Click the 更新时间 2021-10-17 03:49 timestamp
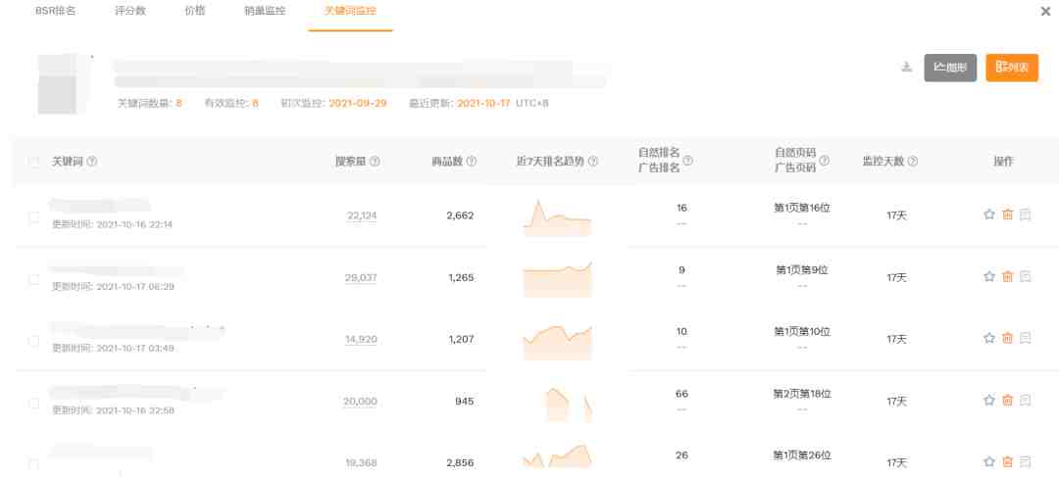This screenshot has width=1059, height=477. point(113,348)
